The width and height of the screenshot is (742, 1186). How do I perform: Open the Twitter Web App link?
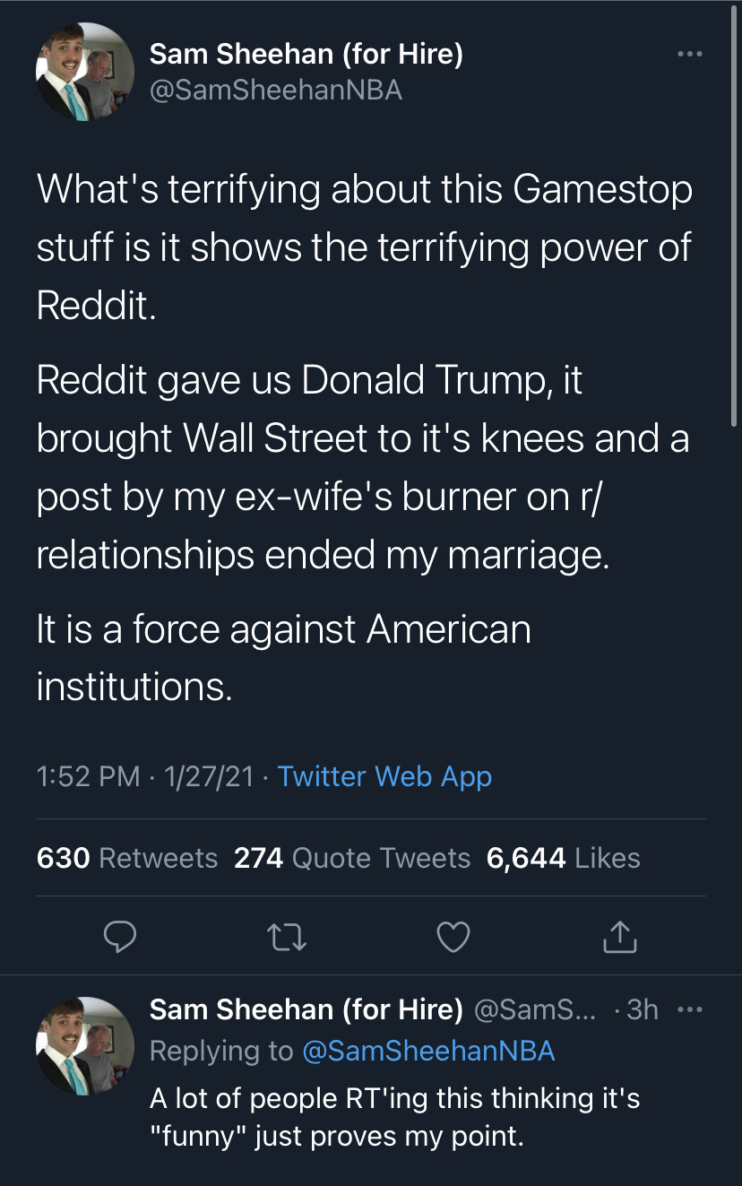(384, 776)
